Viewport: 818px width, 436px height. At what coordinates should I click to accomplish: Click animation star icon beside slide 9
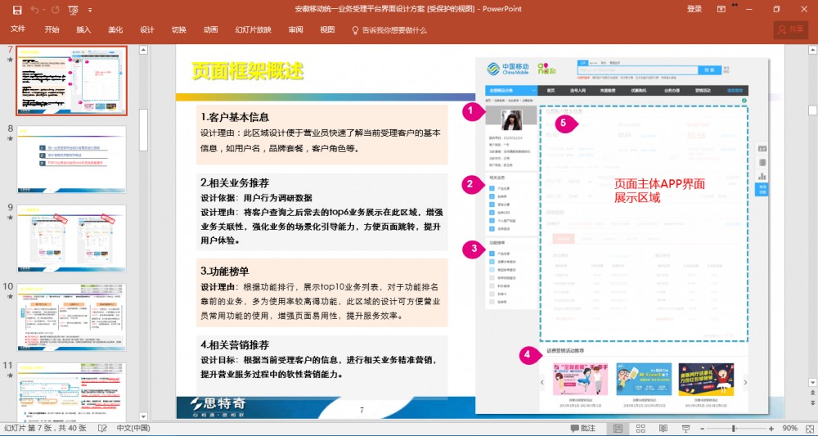(x=10, y=218)
